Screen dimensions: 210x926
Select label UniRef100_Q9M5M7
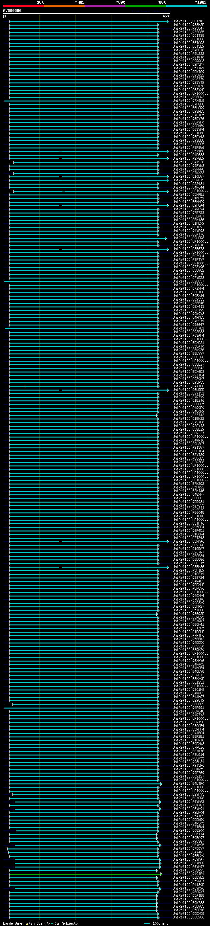coord(188,65)
